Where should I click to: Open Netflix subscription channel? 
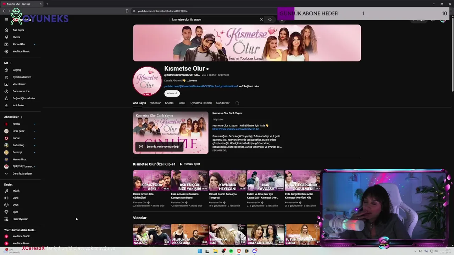pyautogui.click(x=21, y=124)
